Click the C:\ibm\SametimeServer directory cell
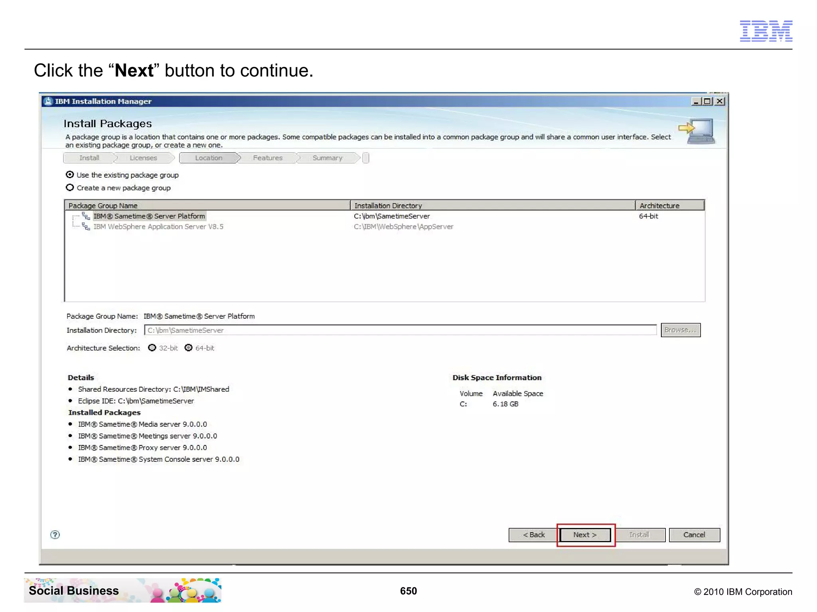817x612 pixels. pos(392,216)
